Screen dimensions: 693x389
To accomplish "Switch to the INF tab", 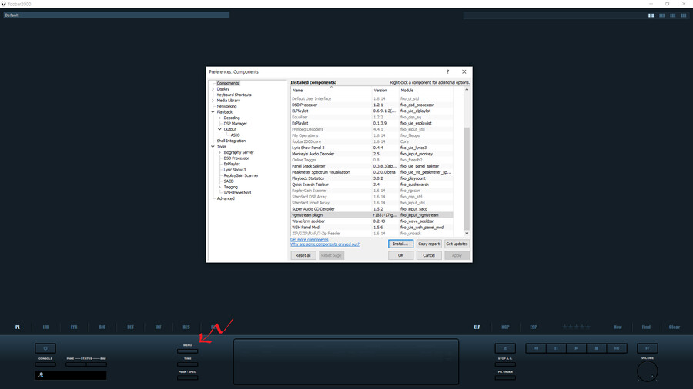I will [158, 327].
